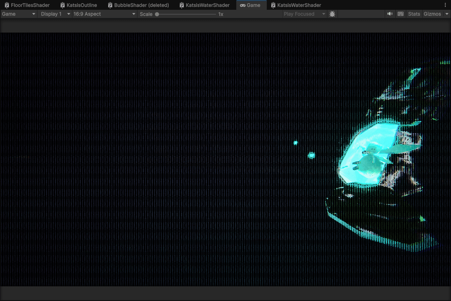
Task: Open the 16:9 Aspect ratio dropdown
Action: click(105, 14)
